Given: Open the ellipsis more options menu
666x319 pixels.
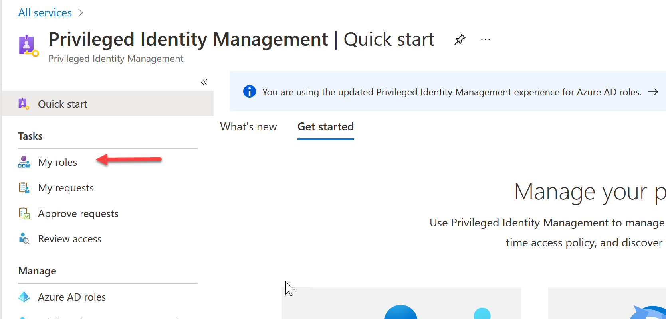Looking at the screenshot, I should click(x=486, y=39).
